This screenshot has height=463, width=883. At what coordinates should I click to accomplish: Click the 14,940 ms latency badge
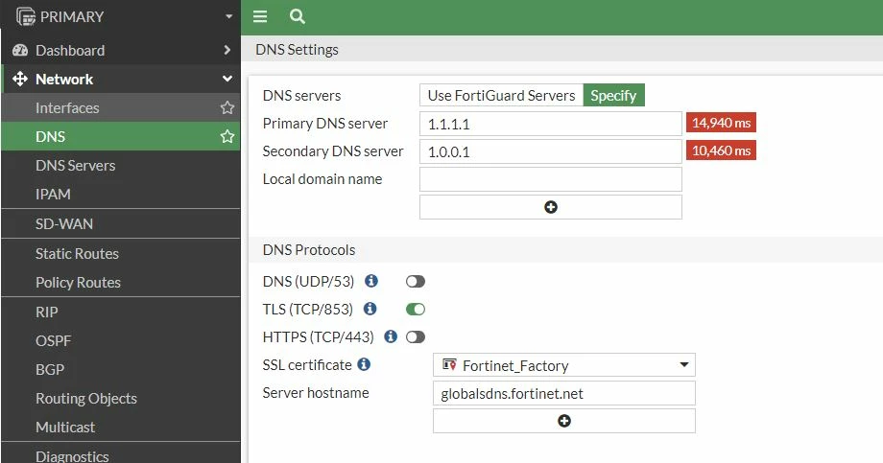(x=721, y=123)
